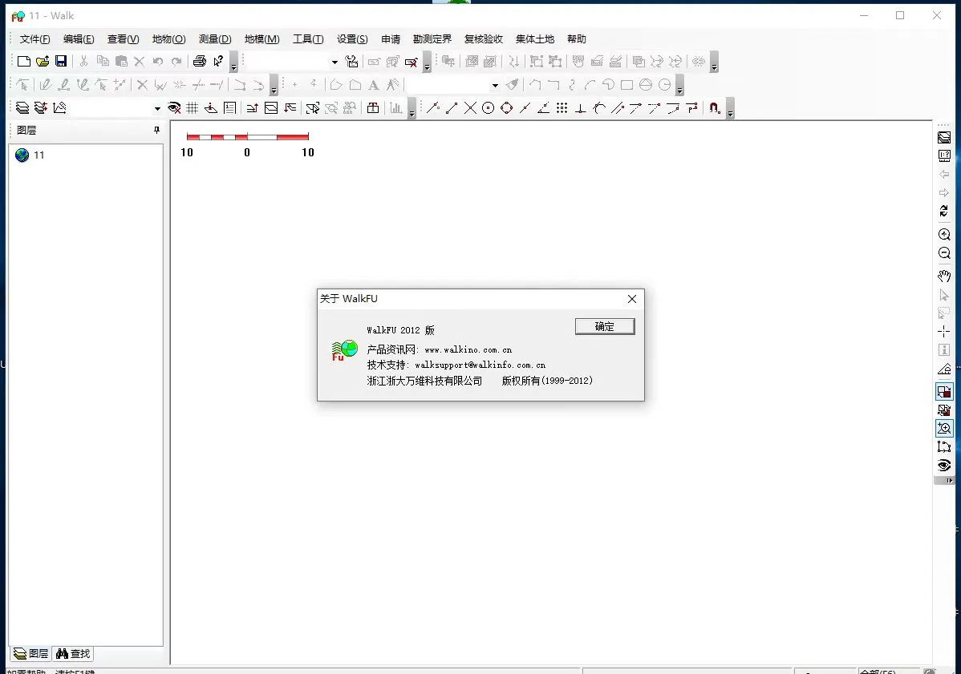Open the 地物(O) menu
Image resolution: width=961 pixels, height=674 pixels.
coord(168,39)
